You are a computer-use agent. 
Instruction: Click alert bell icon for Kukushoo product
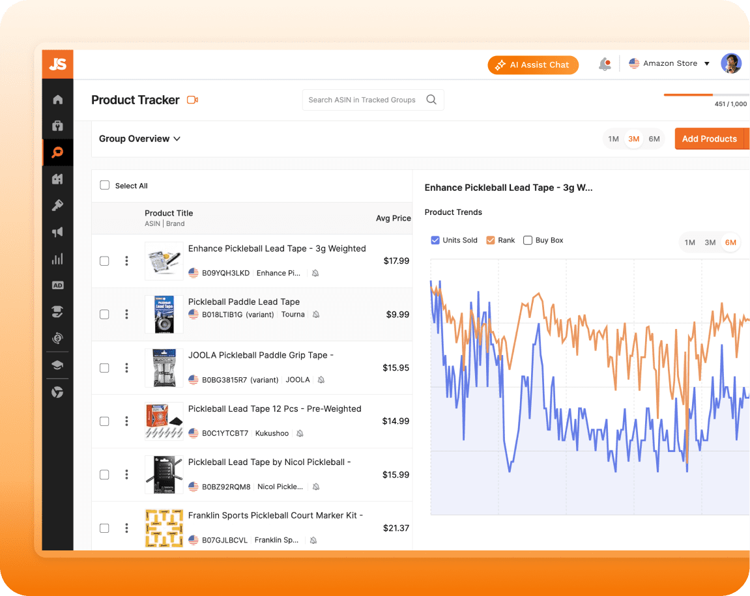point(300,433)
